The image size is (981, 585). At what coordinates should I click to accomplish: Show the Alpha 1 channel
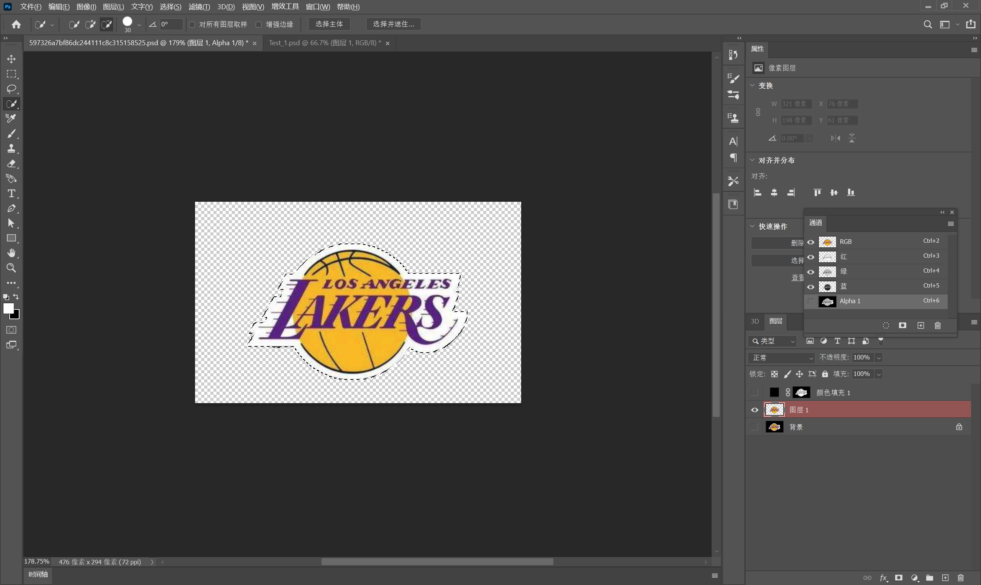pos(810,302)
